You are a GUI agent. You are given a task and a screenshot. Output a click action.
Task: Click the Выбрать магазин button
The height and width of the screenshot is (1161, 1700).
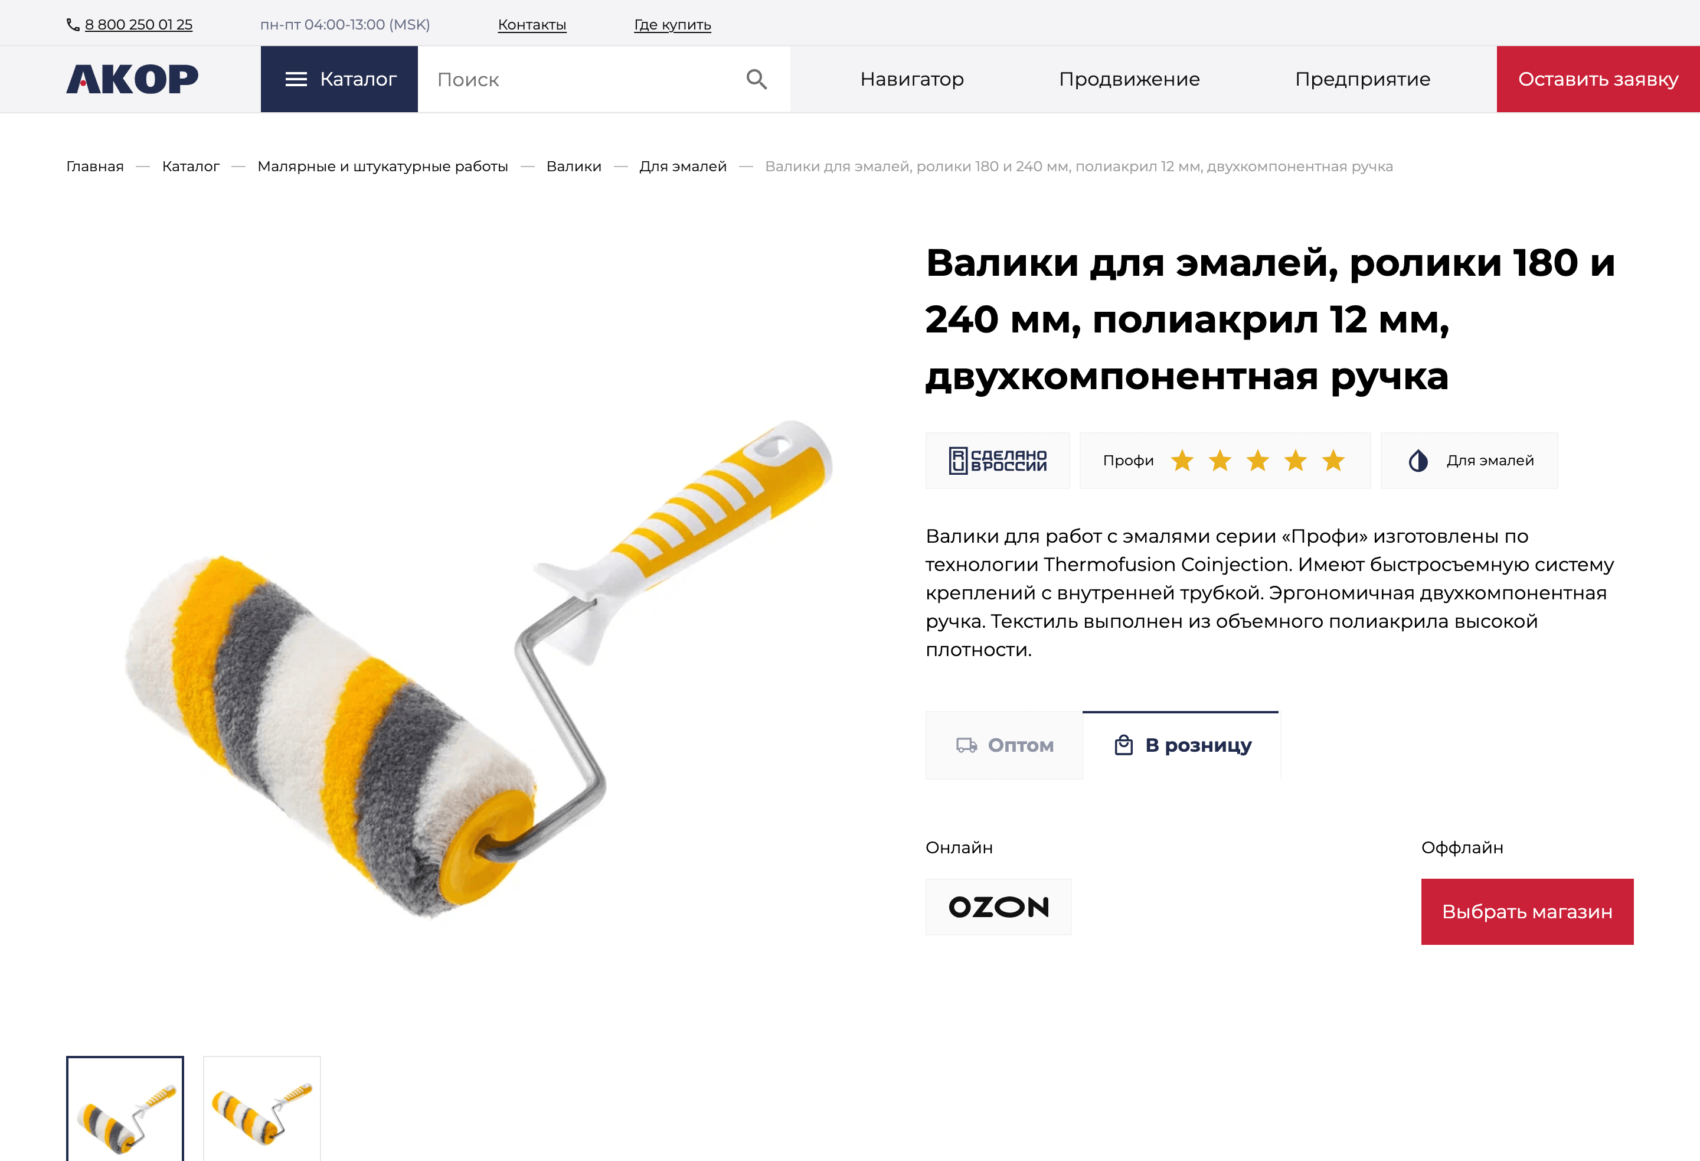coord(1526,911)
